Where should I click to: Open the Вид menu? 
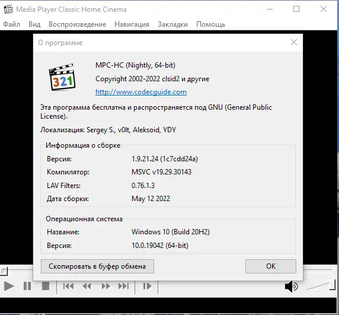click(34, 24)
